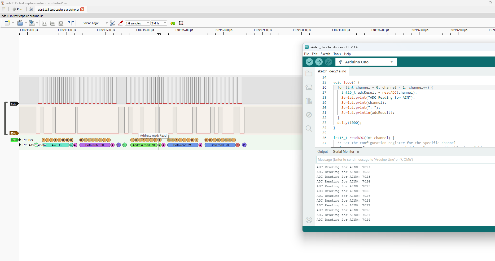Open the Saleae Logic device dropdown
Viewport: 495px width, 261px height.
click(94, 23)
